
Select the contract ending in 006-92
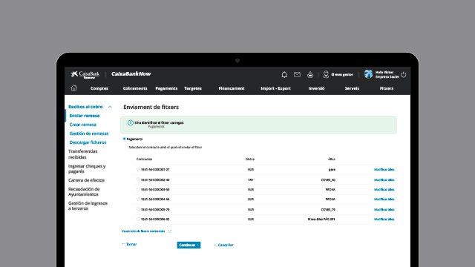138,219
